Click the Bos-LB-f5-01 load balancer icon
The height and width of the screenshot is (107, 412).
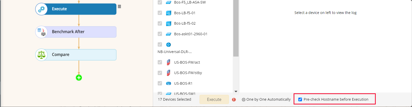[x=168, y=13]
